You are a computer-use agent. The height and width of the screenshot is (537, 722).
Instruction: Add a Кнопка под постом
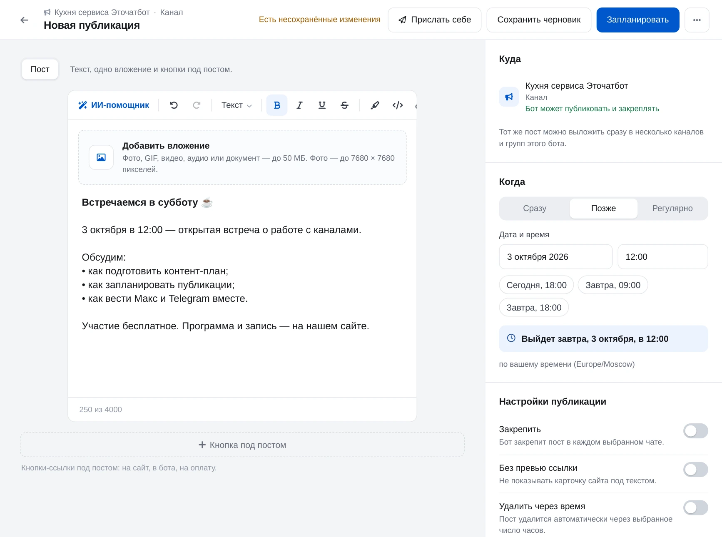coord(242,445)
